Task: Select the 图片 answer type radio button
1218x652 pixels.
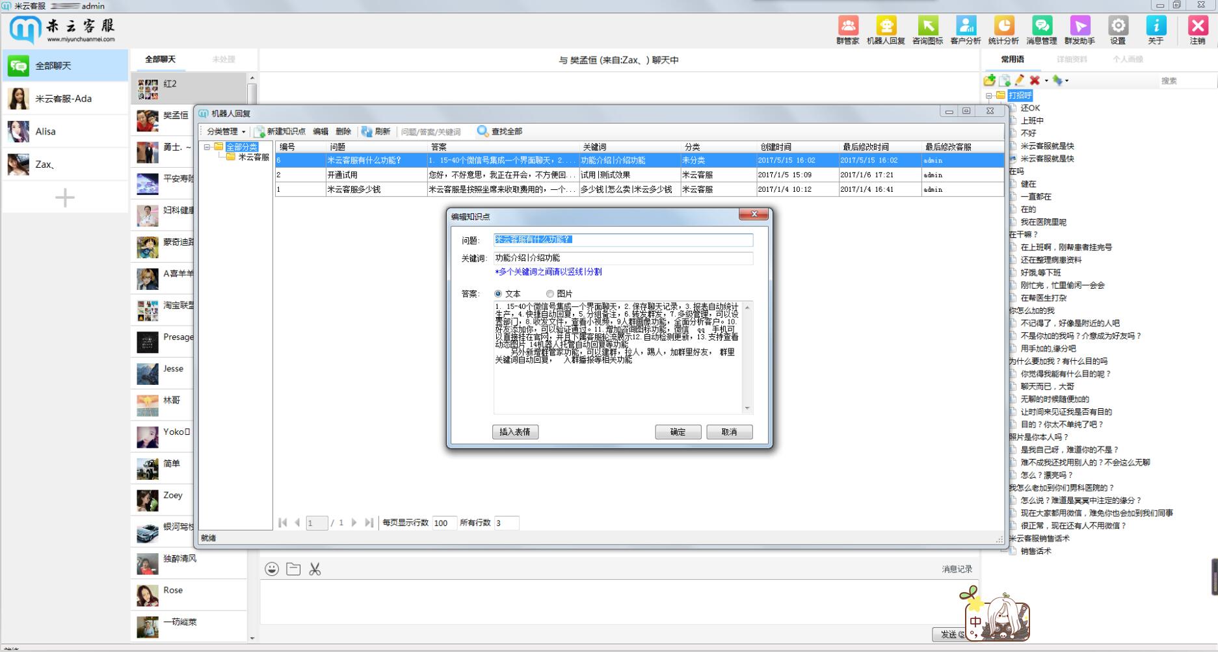Action: click(x=549, y=294)
